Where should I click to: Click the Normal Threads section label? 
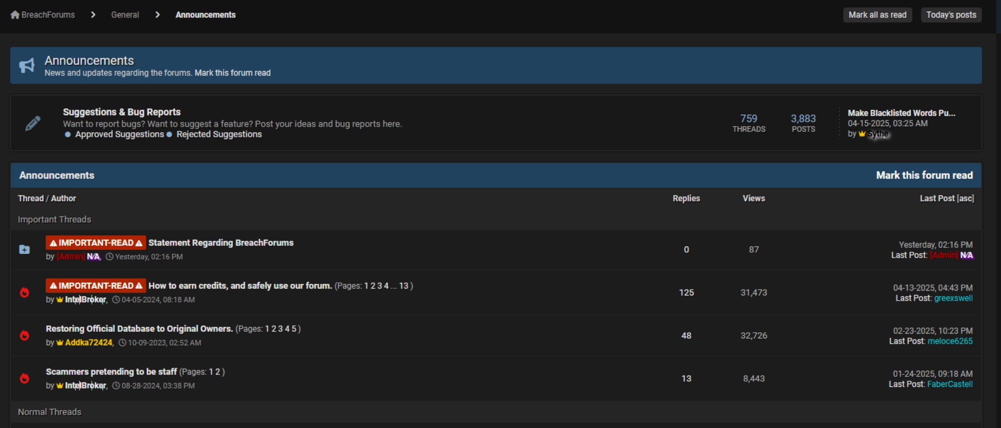pyautogui.click(x=49, y=412)
